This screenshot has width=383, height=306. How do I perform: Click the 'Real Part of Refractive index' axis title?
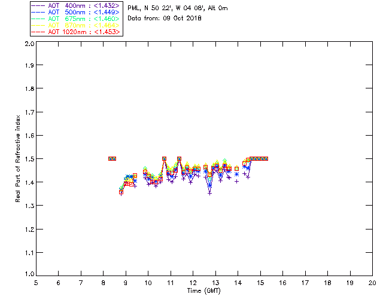(18, 158)
